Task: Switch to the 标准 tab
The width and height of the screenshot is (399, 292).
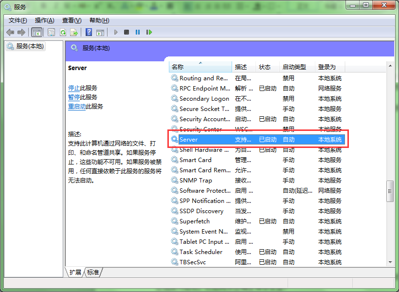Action: (93, 273)
